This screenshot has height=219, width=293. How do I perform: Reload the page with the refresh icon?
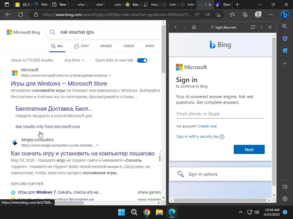(x=21, y=14)
